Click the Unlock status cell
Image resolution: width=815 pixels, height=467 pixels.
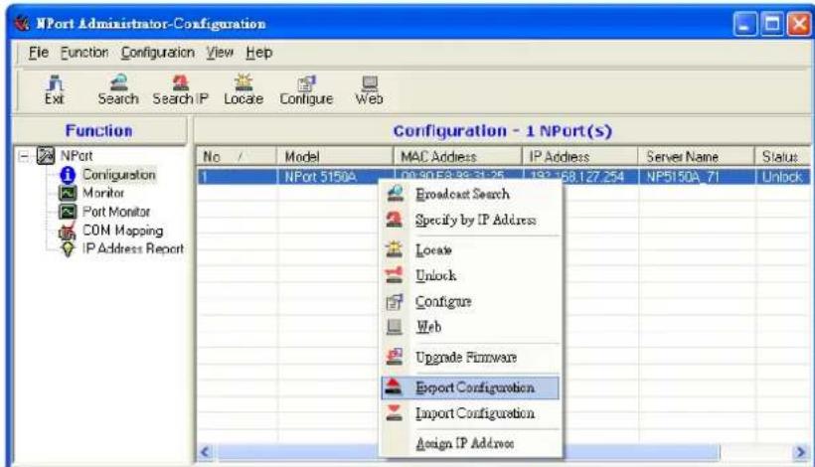tap(783, 177)
